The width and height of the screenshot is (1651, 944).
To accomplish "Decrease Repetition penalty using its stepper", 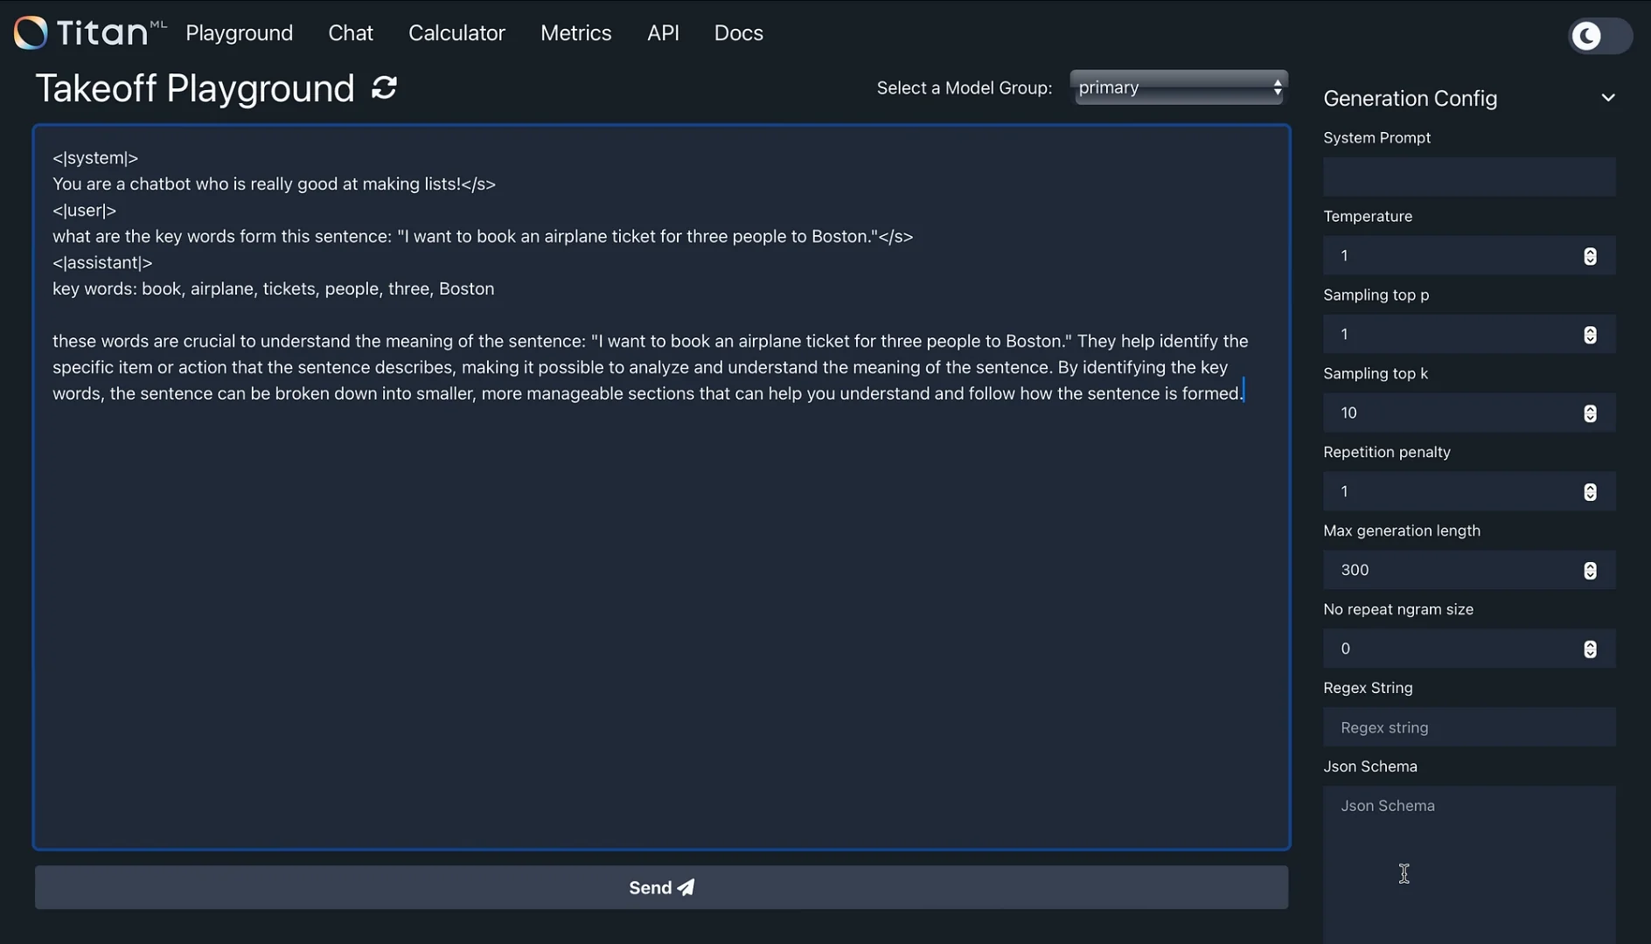I will click(x=1589, y=496).
